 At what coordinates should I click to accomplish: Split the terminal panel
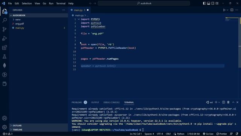click(x=223, y=102)
